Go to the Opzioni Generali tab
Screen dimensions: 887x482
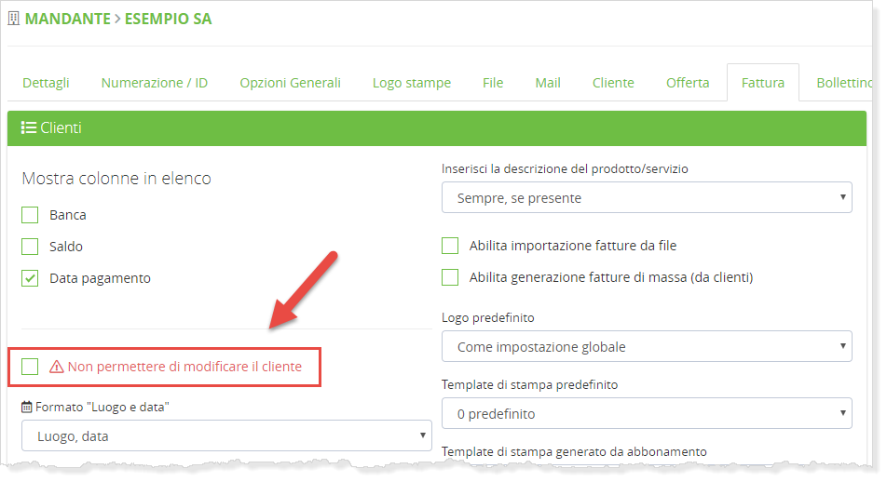[290, 83]
